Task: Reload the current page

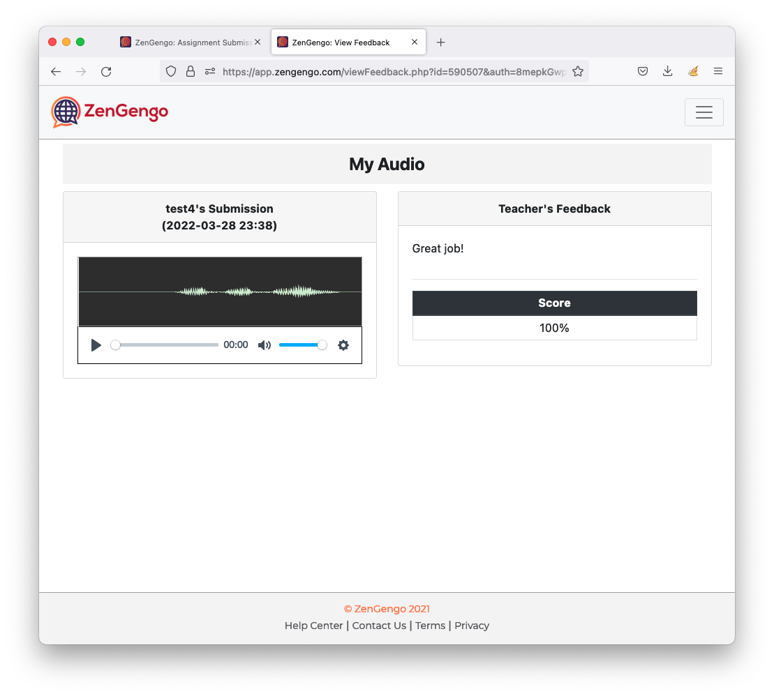Action: tap(106, 72)
